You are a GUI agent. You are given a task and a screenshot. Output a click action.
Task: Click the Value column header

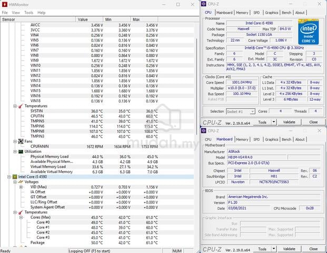pos(89,20)
